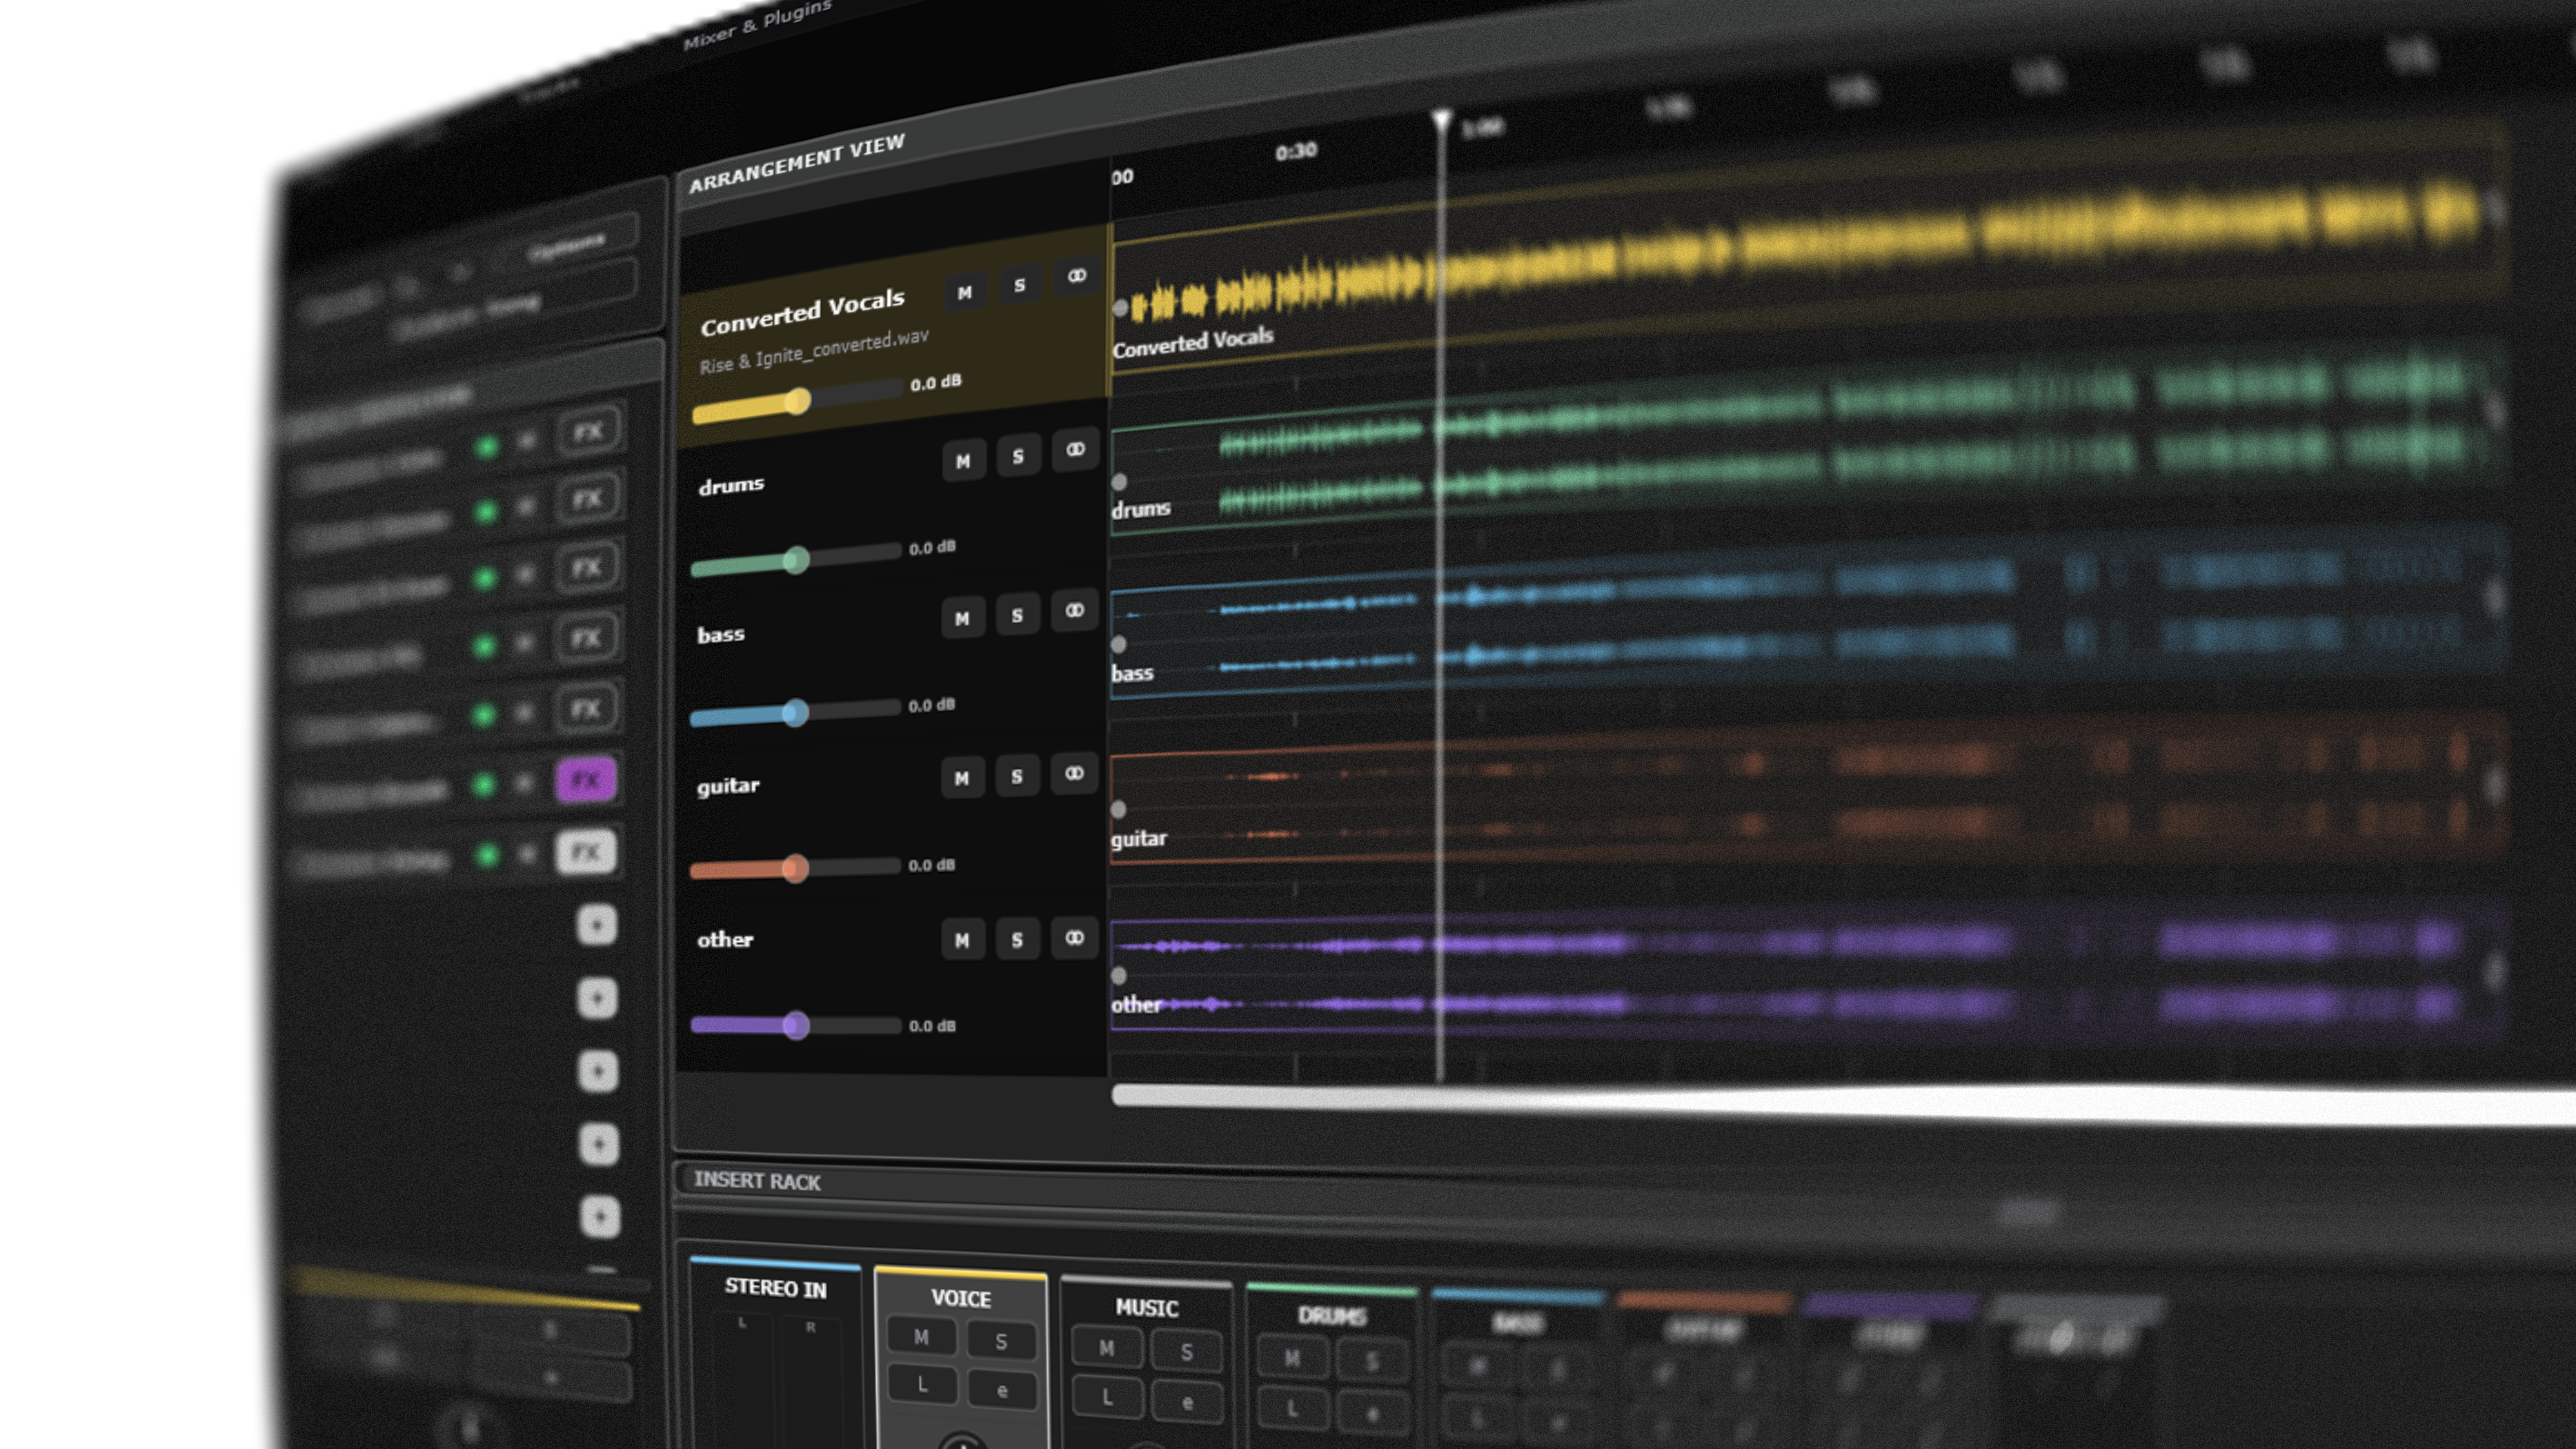2576x1449 pixels.
Task: Mute the Converted Vocals track
Action: point(964,293)
